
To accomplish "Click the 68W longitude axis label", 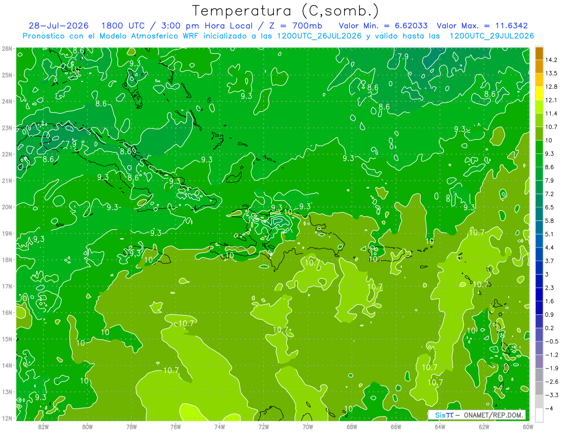I will [x=352, y=426].
